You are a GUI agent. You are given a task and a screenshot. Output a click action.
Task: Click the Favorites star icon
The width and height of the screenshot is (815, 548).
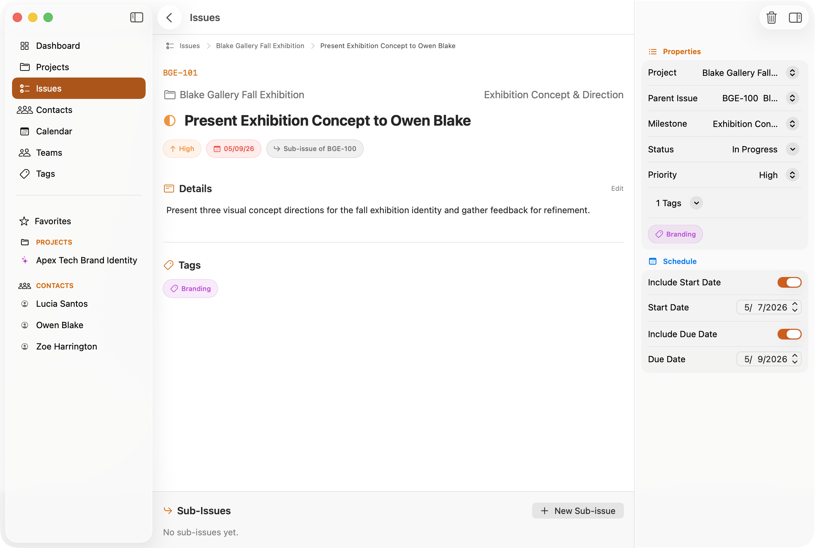24,221
